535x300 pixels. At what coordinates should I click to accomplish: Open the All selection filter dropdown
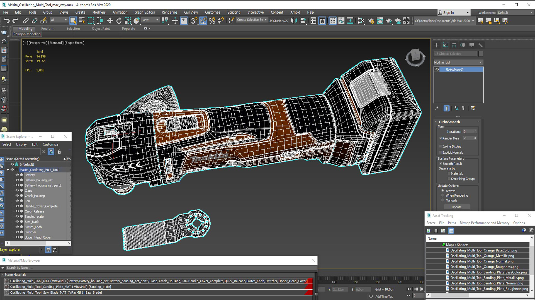pyautogui.click(x=59, y=20)
